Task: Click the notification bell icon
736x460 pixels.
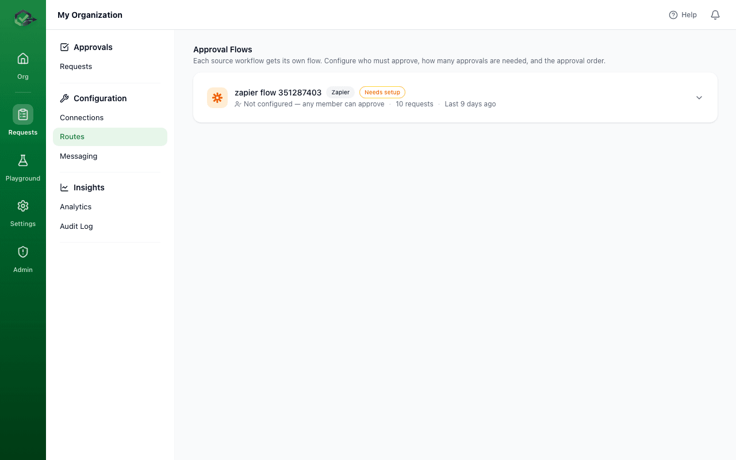Action: click(715, 14)
